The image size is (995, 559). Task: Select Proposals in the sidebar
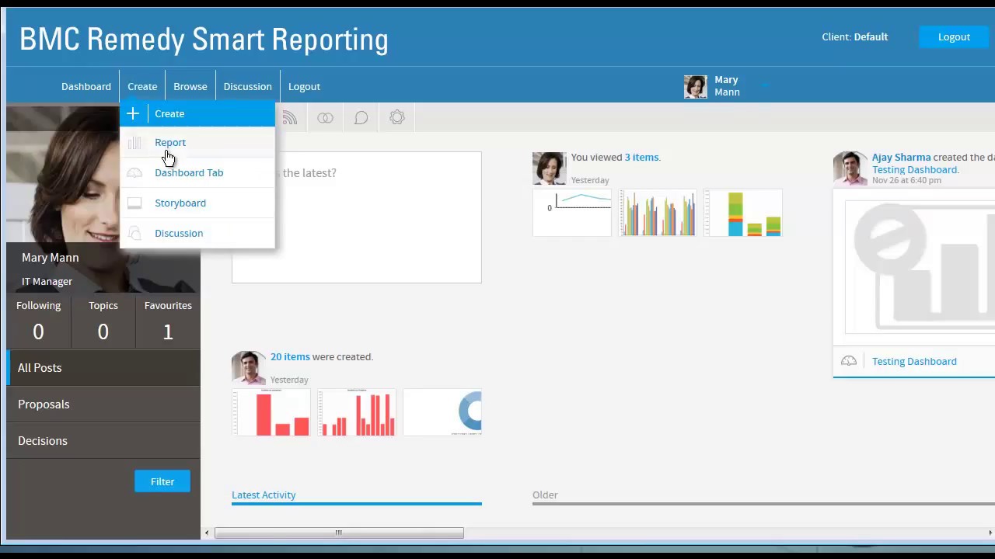tap(103, 404)
